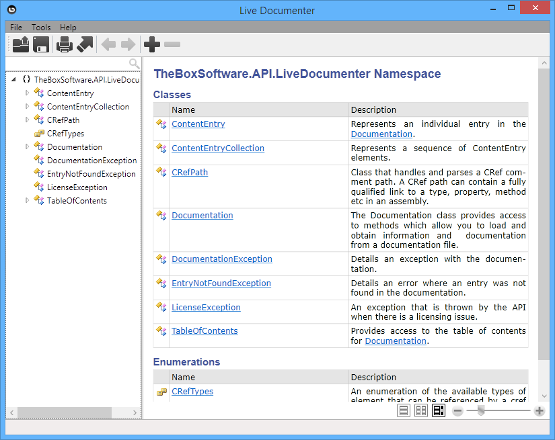Image resolution: width=555 pixels, height=440 pixels.
Task: Open the File menu
Action: [16, 28]
